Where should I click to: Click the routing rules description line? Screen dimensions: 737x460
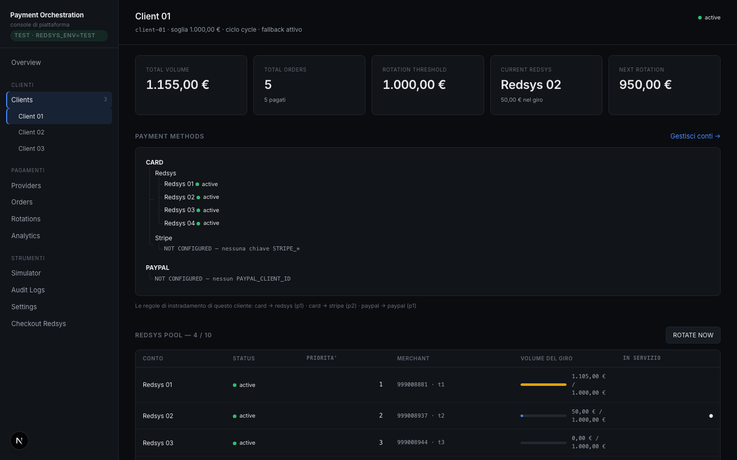pos(275,306)
